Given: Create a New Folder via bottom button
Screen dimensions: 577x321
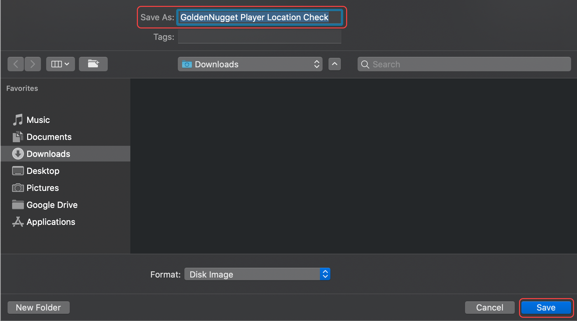Looking at the screenshot, I should 38,308.
